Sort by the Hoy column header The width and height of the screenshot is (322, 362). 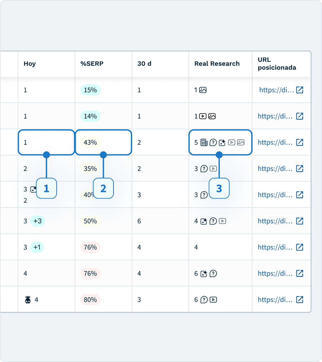tap(30, 64)
